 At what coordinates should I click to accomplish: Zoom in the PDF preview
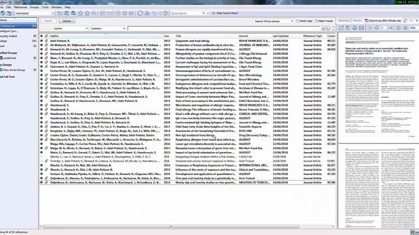point(405,27)
